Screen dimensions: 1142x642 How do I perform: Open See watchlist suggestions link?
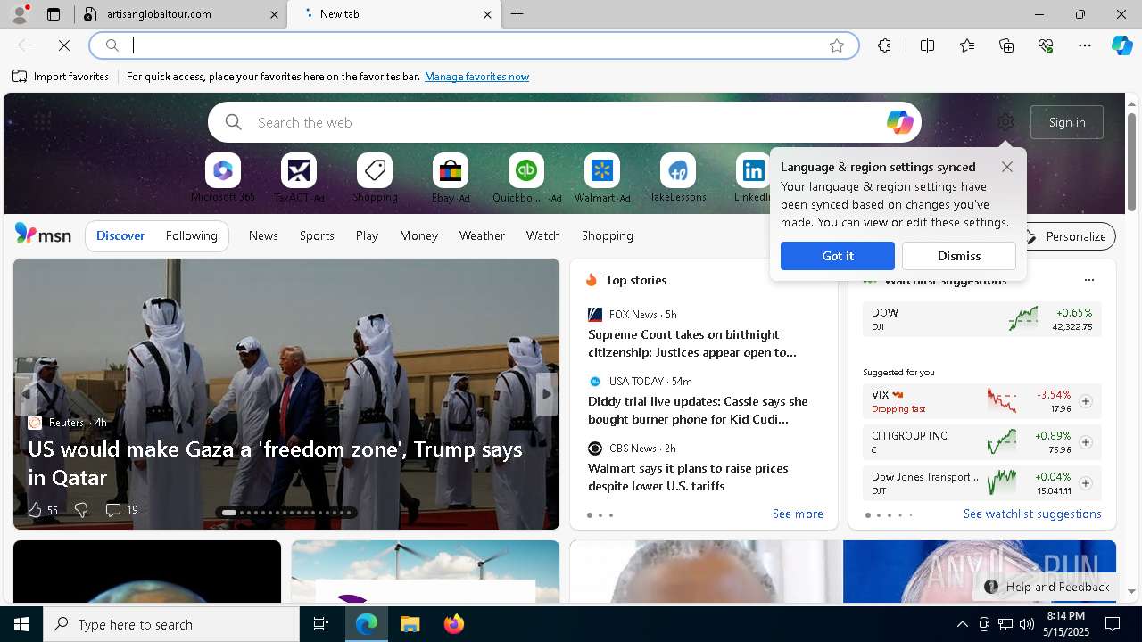click(x=1032, y=514)
